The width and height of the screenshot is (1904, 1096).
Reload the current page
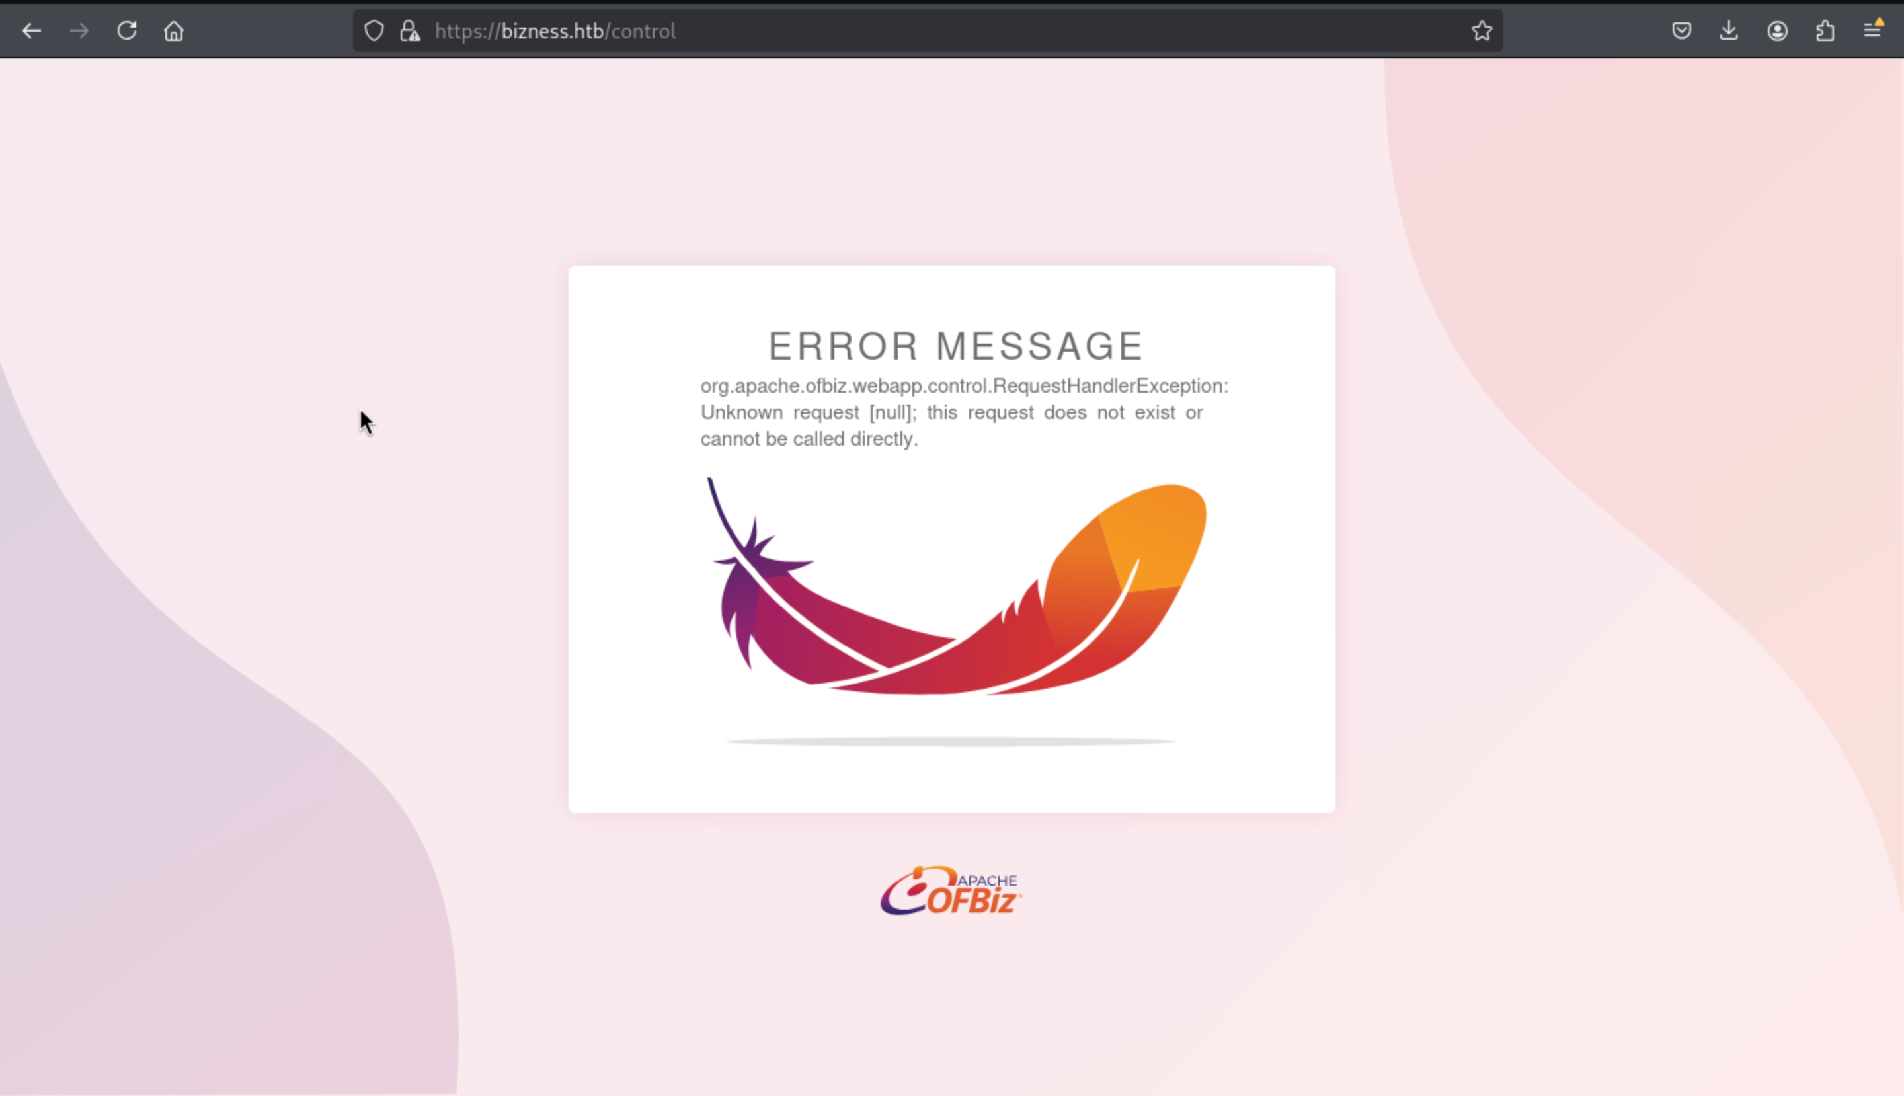click(126, 31)
